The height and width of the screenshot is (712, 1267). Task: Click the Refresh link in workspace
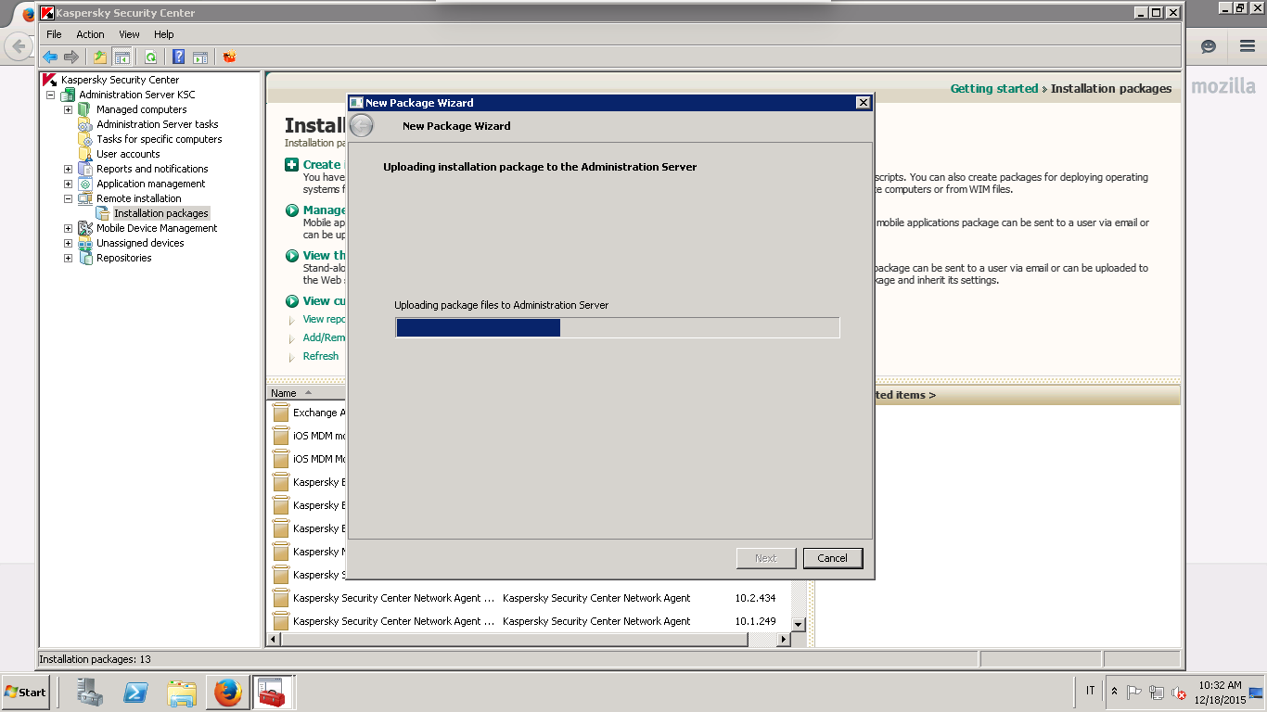click(x=321, y=356)
